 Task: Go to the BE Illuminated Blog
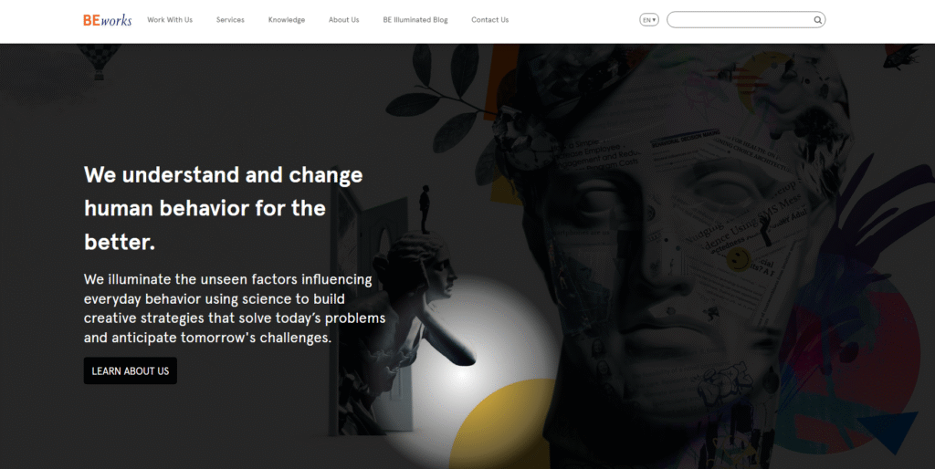pos(415,20)
